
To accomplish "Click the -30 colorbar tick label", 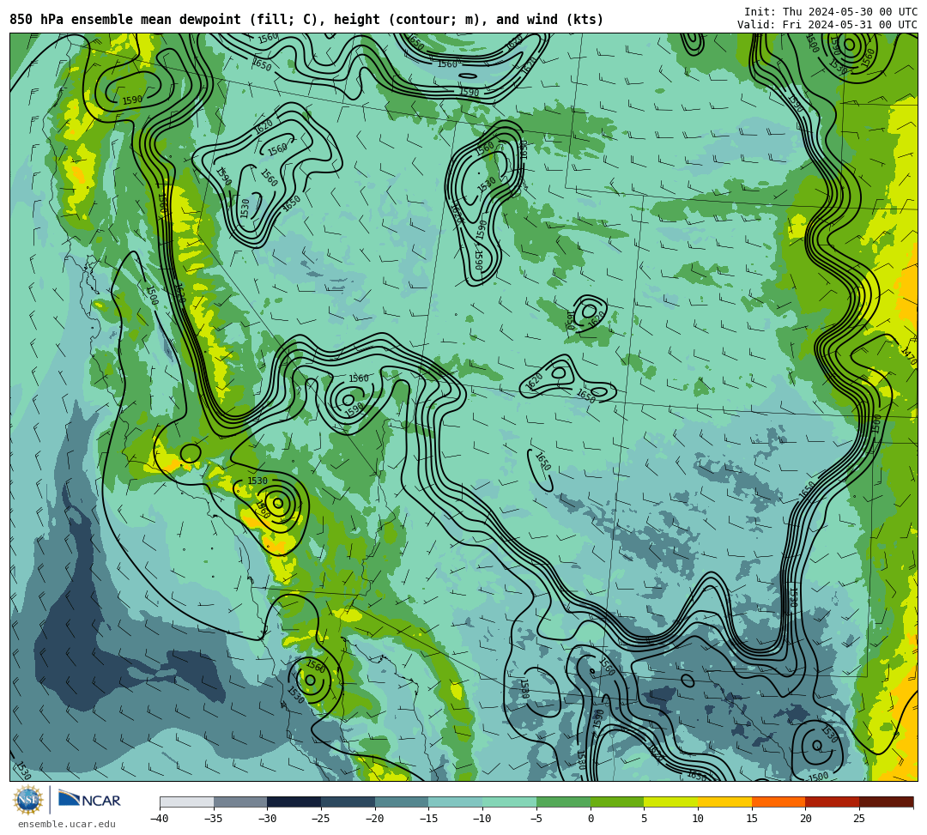I will tap(267, 819).
